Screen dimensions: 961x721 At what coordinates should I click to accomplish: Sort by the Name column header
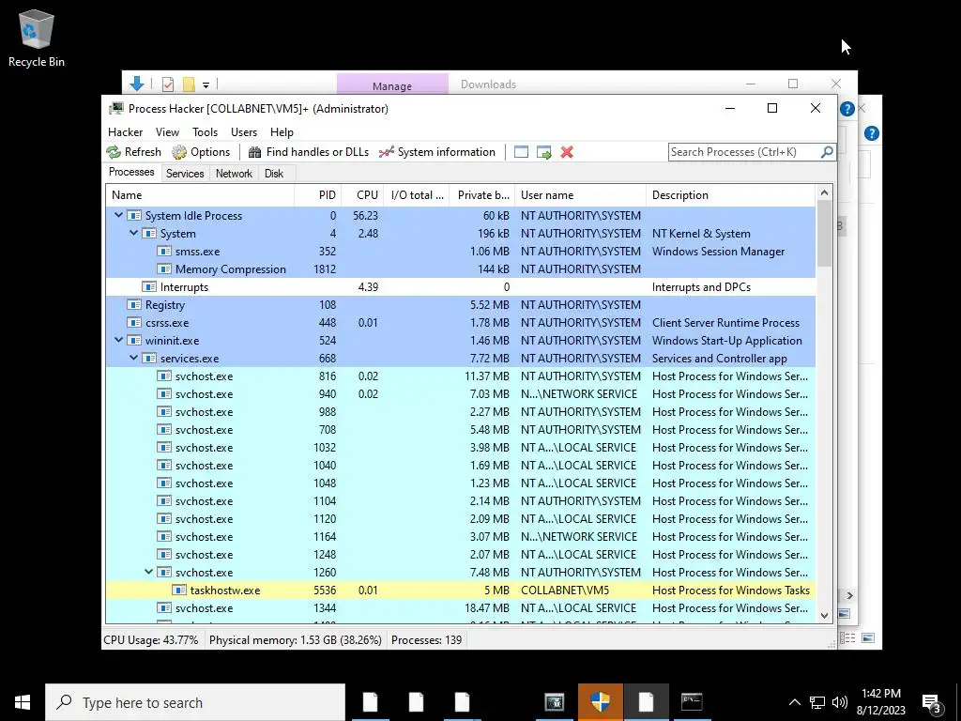click(x=201, y=195)
